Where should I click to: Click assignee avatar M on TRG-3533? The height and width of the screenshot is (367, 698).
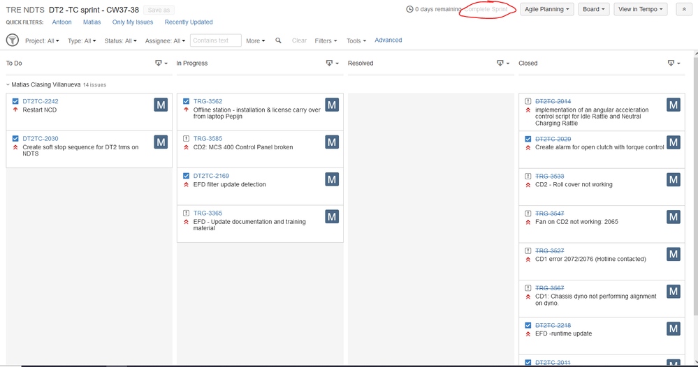click(x=674, y=179)
